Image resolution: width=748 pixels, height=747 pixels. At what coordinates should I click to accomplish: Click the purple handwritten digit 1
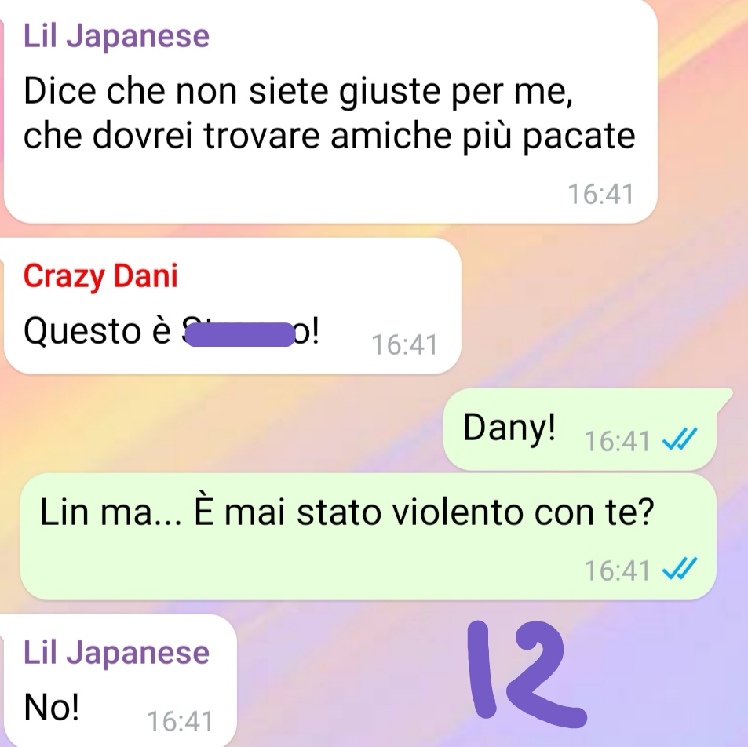pyautogui.click(x=482, y=669)
